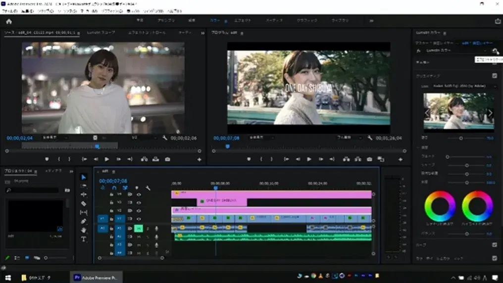The width and height of the screenshot is (503, 283).
Task: Toggle V1 track visibility eye
Action: (139, 219)
